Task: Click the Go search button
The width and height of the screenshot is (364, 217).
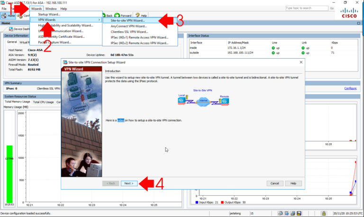Action: [x=332, y=8]
